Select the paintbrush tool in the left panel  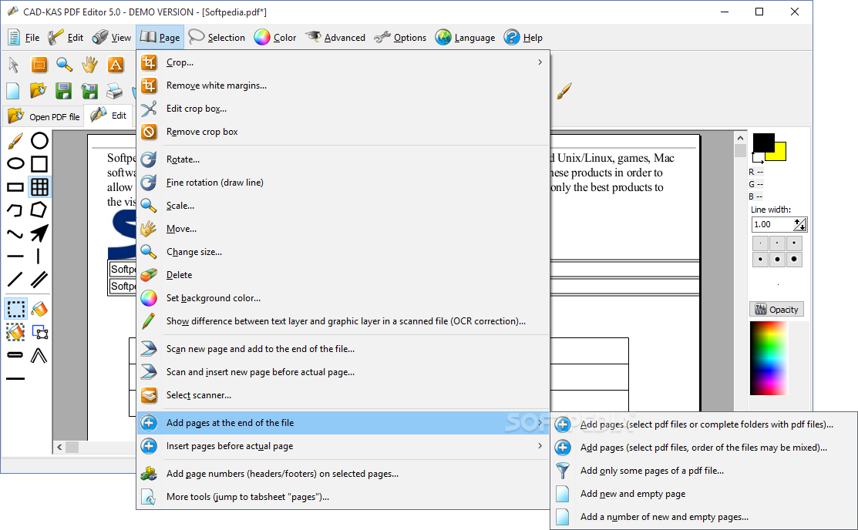(15, 140)
